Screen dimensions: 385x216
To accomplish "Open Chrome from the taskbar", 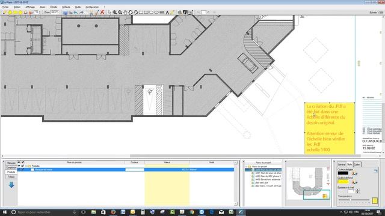I will click(191, 212).
